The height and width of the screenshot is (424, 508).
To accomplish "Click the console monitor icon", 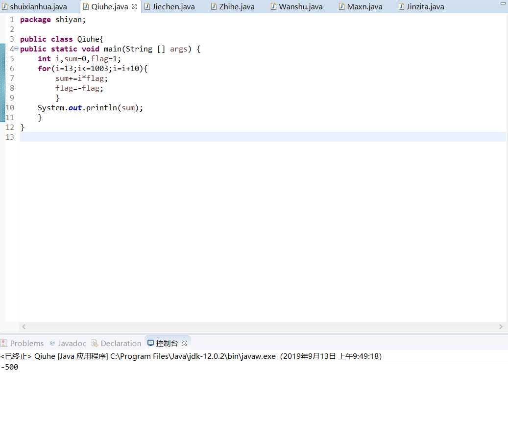I will coord(151,343).
